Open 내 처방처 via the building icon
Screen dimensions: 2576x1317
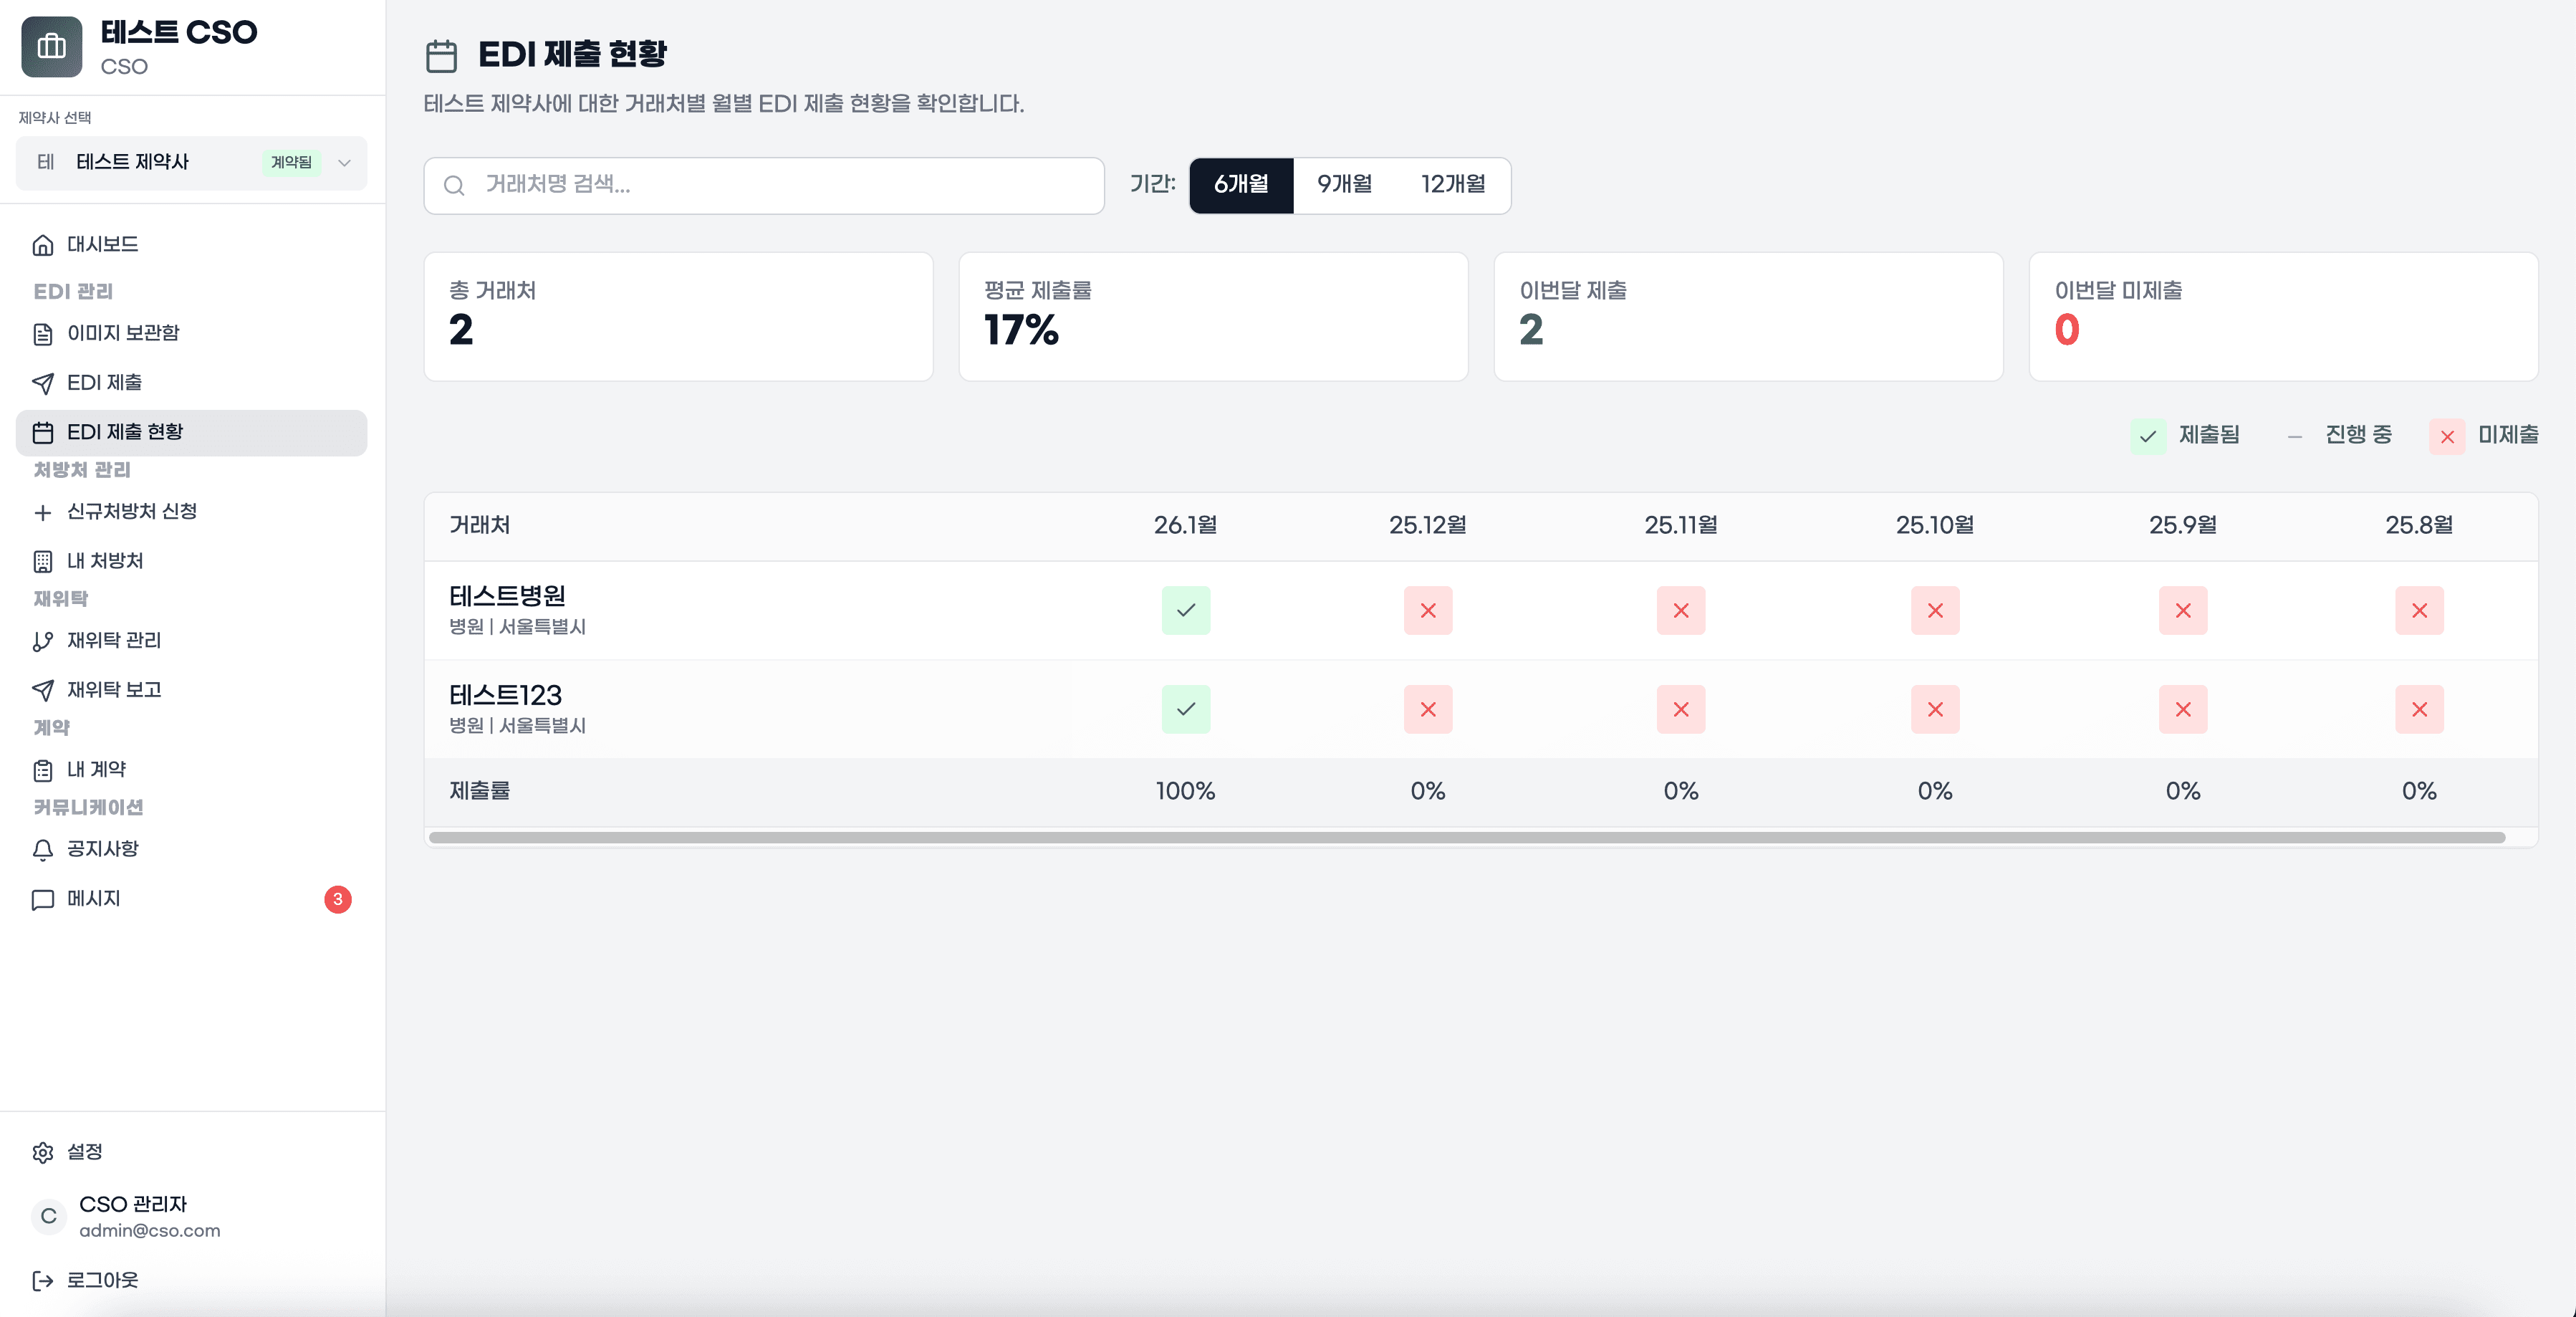point(42,562)
